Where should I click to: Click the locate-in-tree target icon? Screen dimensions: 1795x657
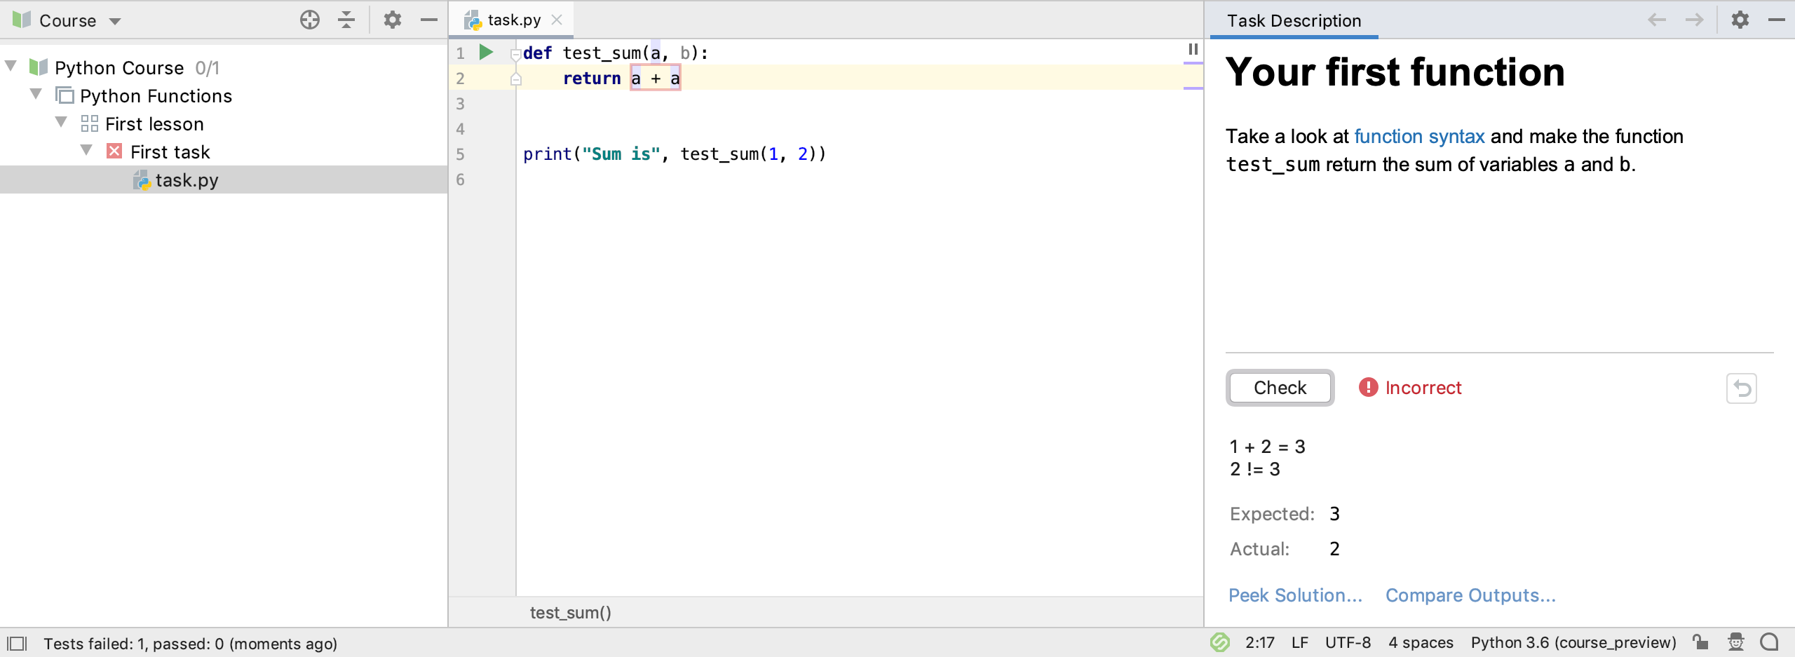tap(310, 20)
